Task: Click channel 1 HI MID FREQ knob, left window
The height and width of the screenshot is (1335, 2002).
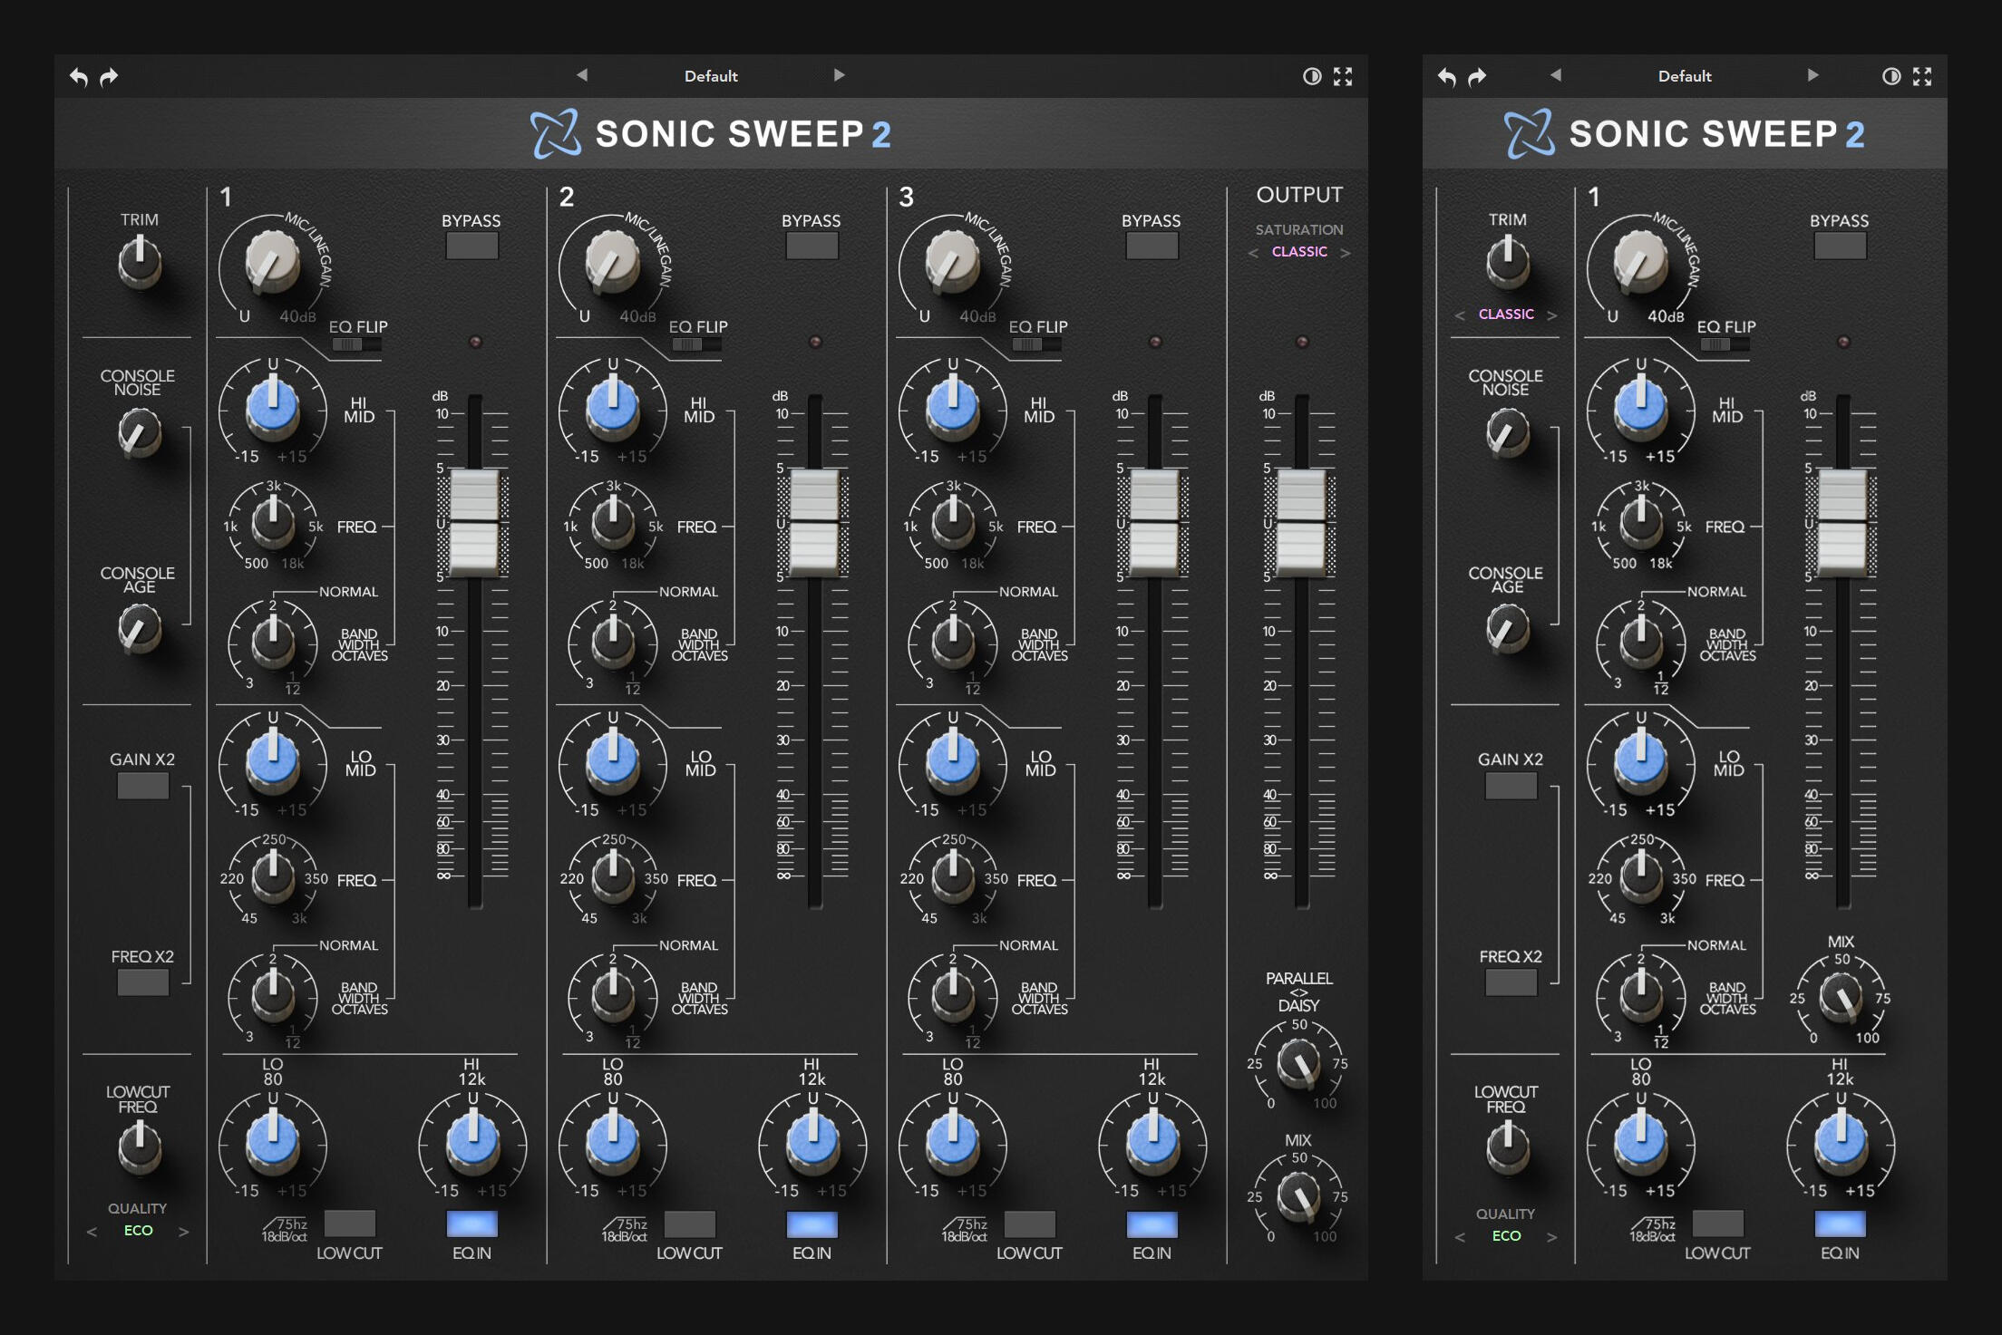Action: tap(273, 523)
